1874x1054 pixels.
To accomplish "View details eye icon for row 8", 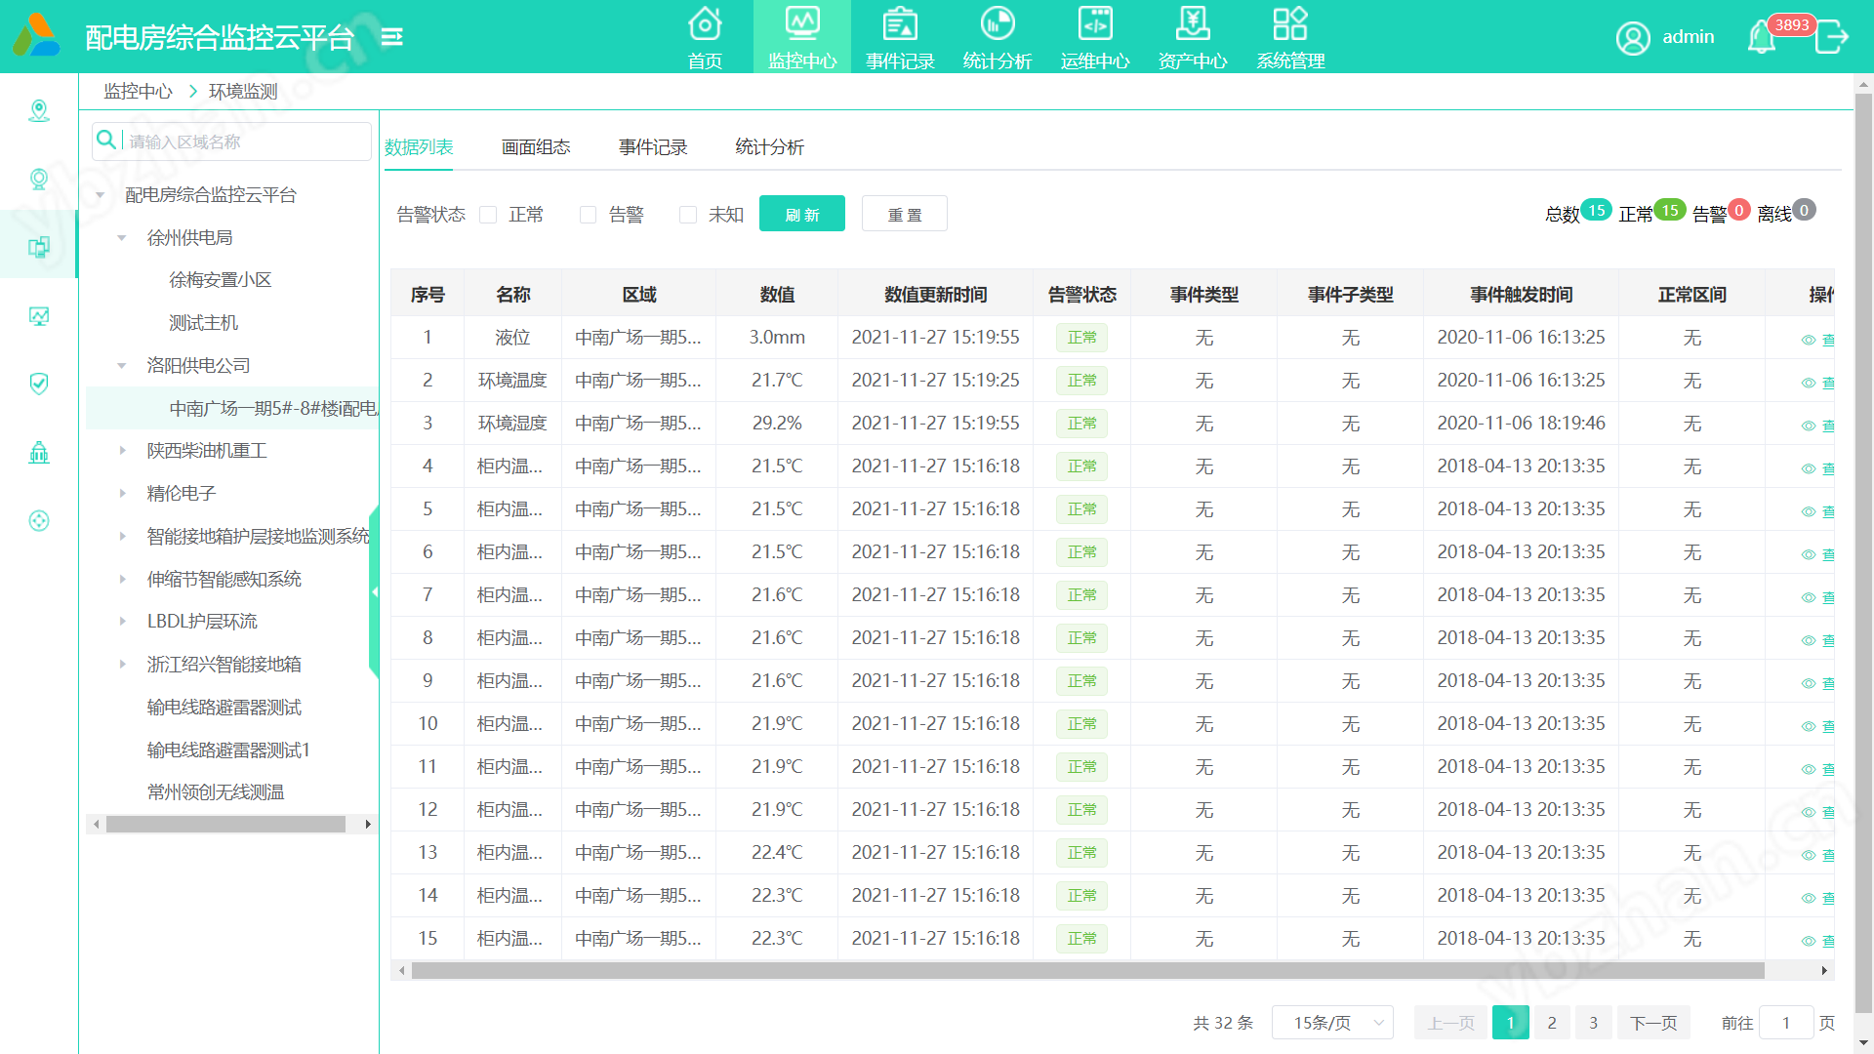I will 1808,640.
